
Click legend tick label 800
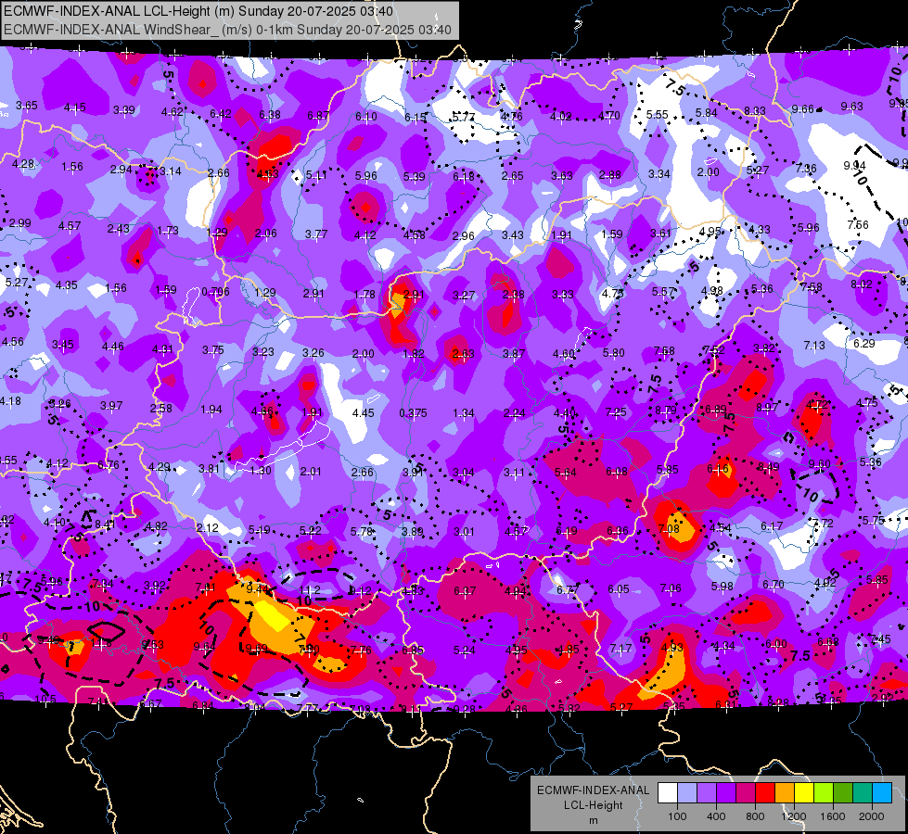tap(755, 816)
